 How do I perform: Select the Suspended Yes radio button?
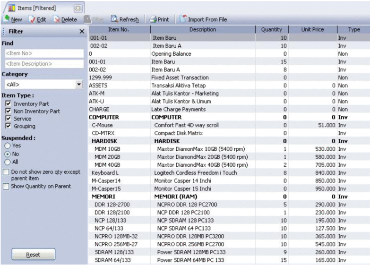tap(7, 146)
